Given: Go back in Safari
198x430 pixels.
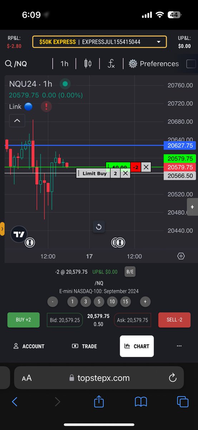Looking at the screenshot, I should (15, 402).
